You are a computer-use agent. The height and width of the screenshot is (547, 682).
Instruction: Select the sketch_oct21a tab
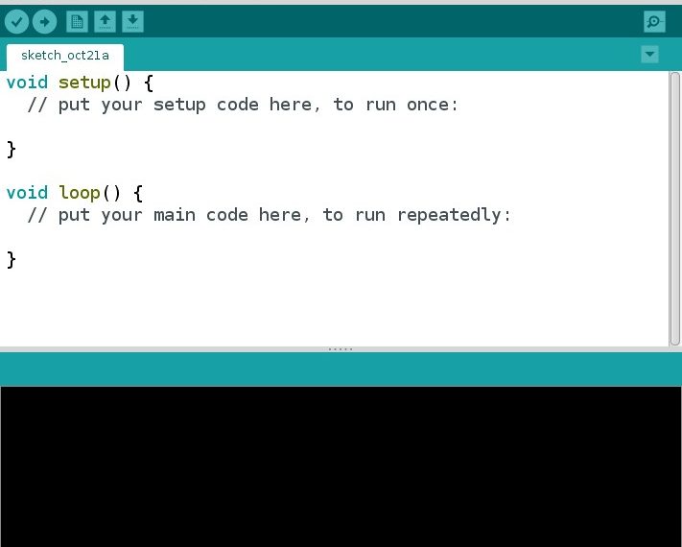65,57
